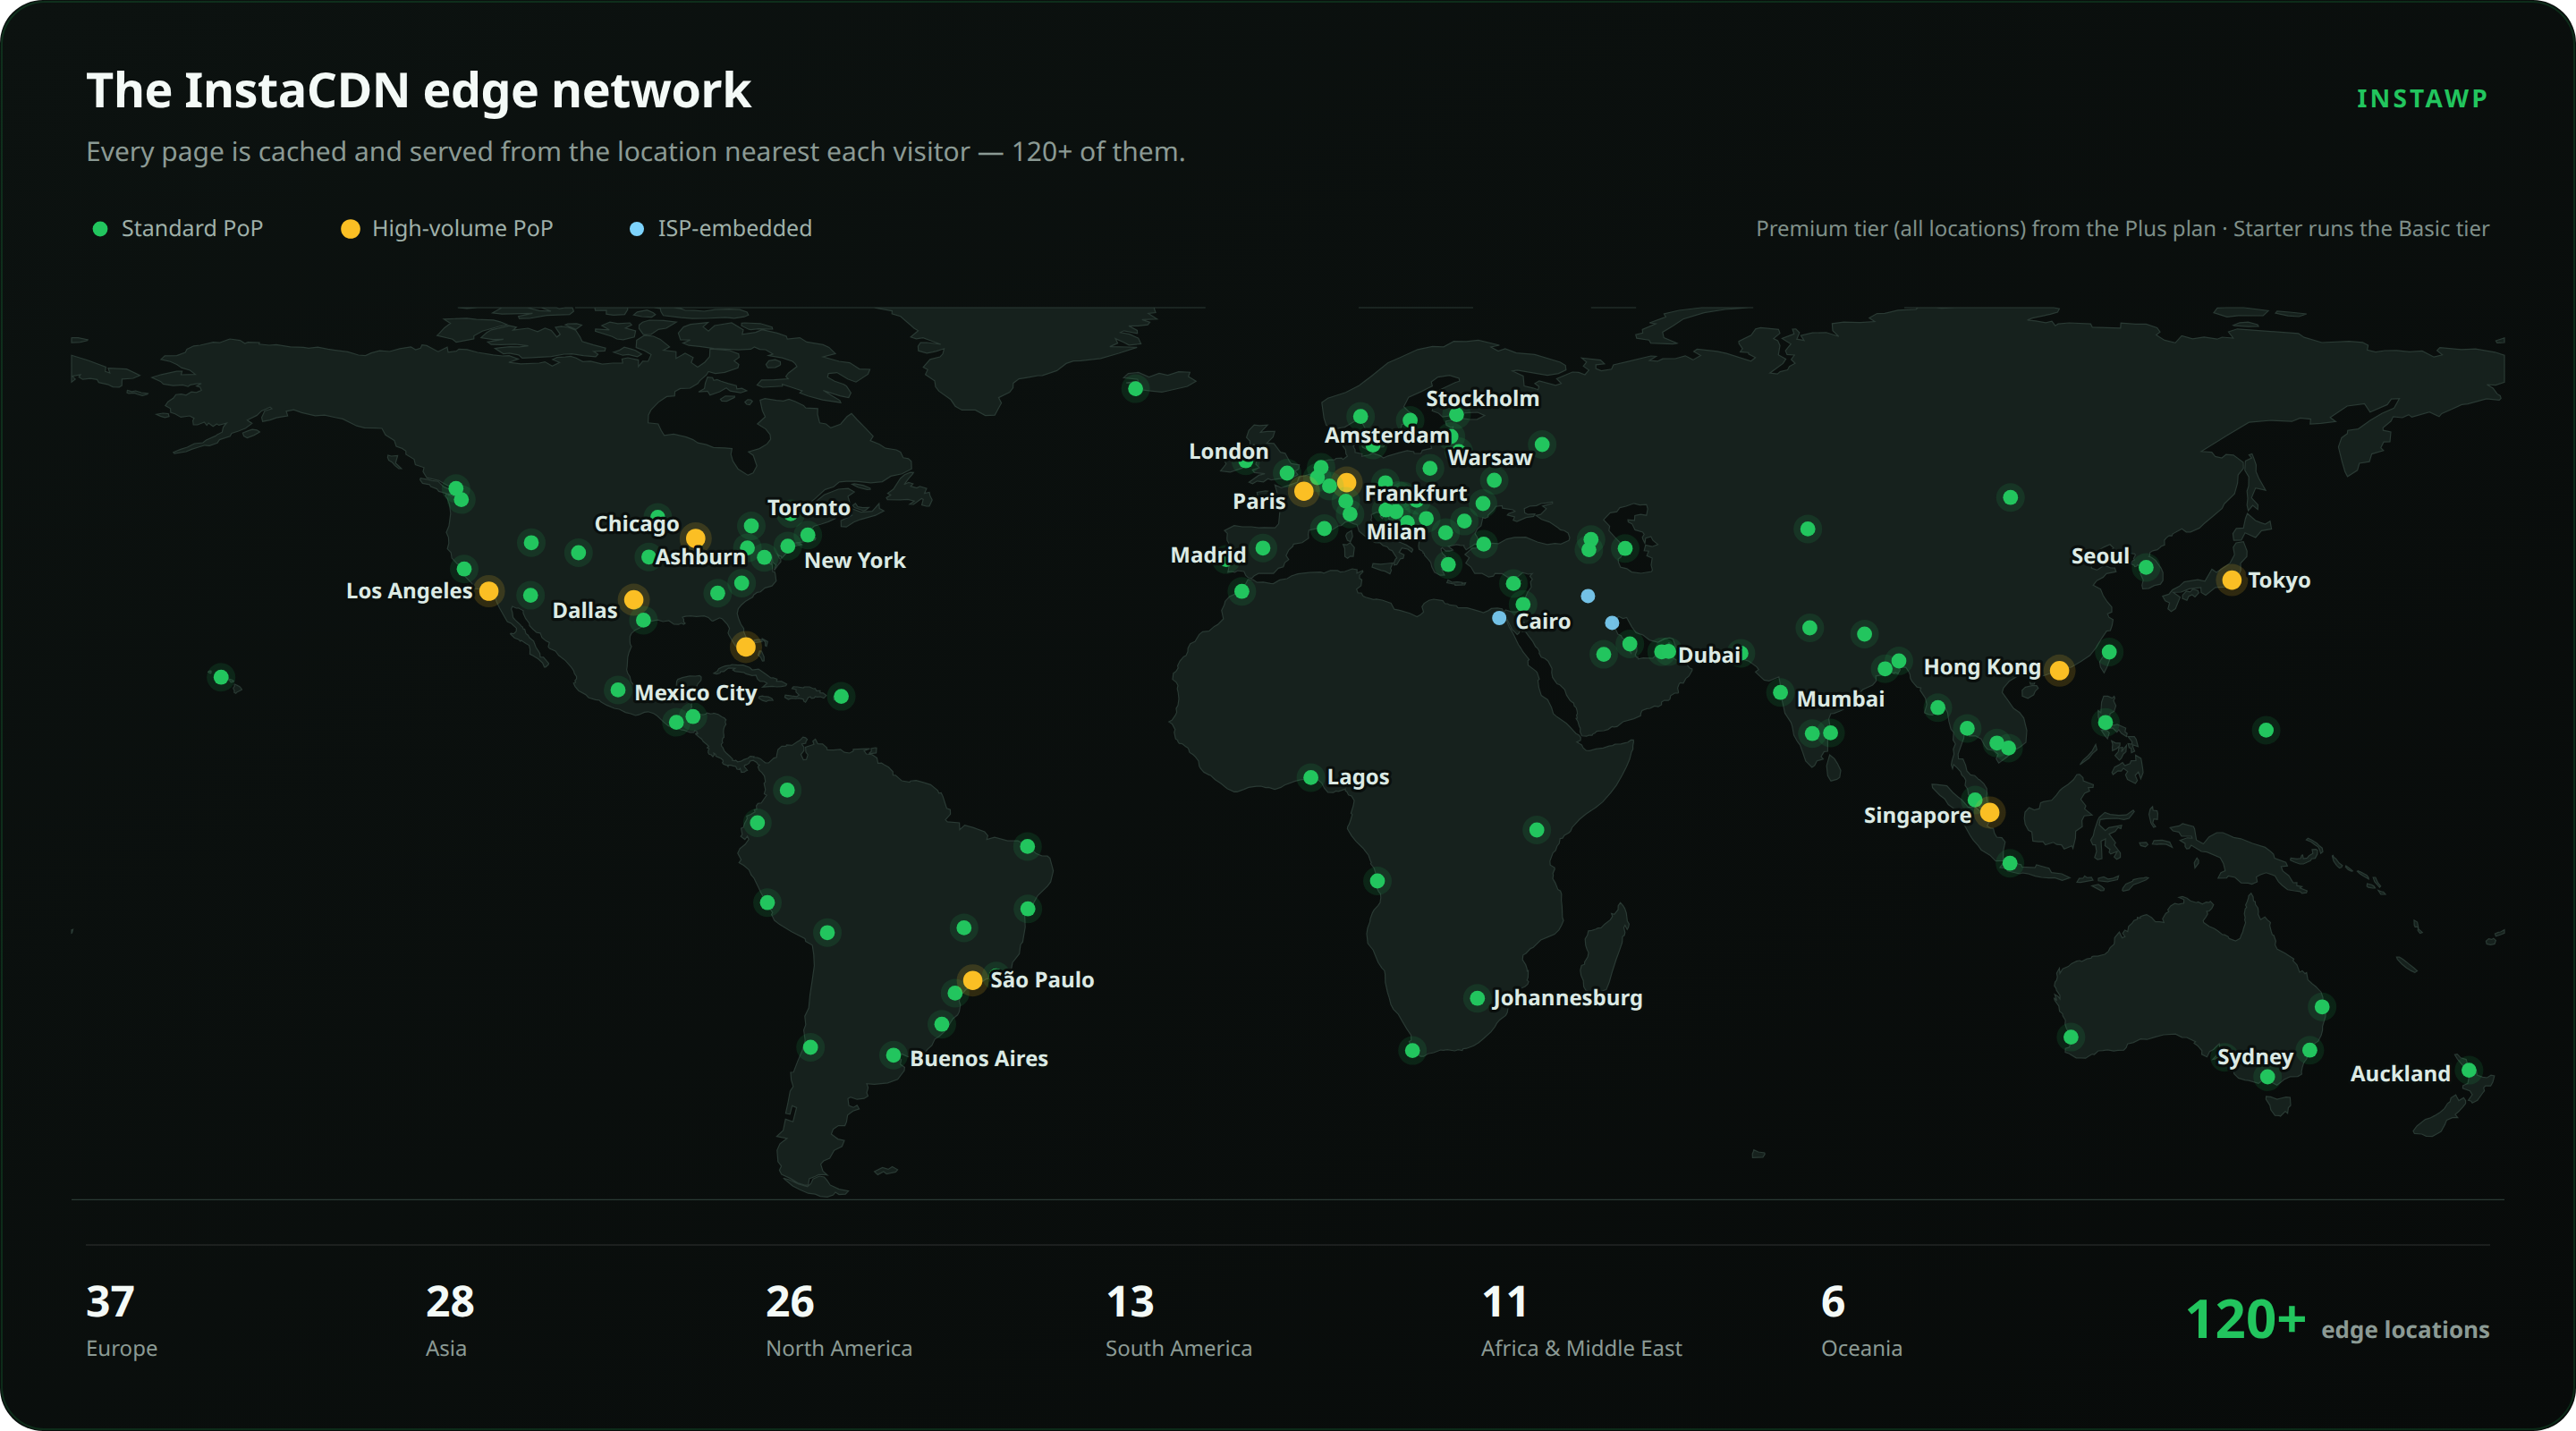Click the ISP-embedded legend label
Screen dimensions: 2576x1431
(734, 228)
